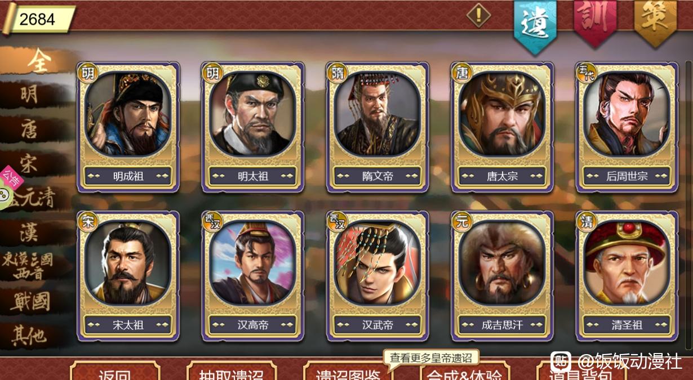Click the 返回 back button
This screenshot has height=380, width=693.
click(115, 372)
